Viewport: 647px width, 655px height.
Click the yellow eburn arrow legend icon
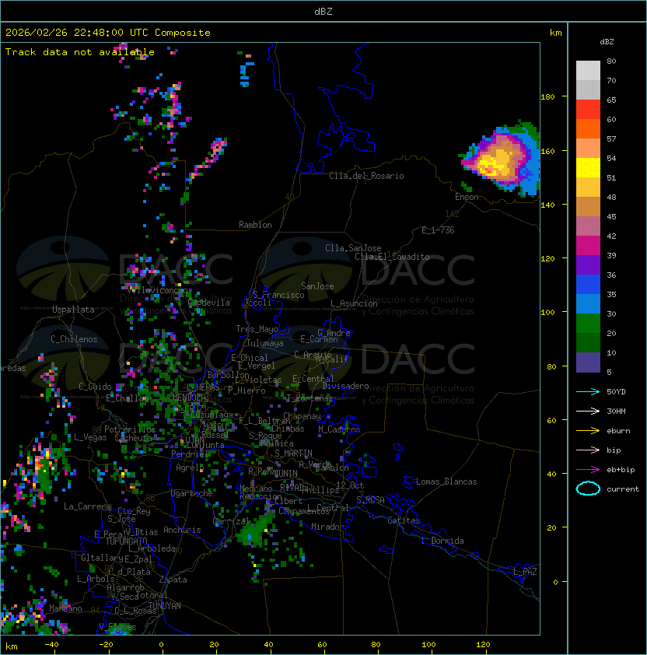pos(588,431)
